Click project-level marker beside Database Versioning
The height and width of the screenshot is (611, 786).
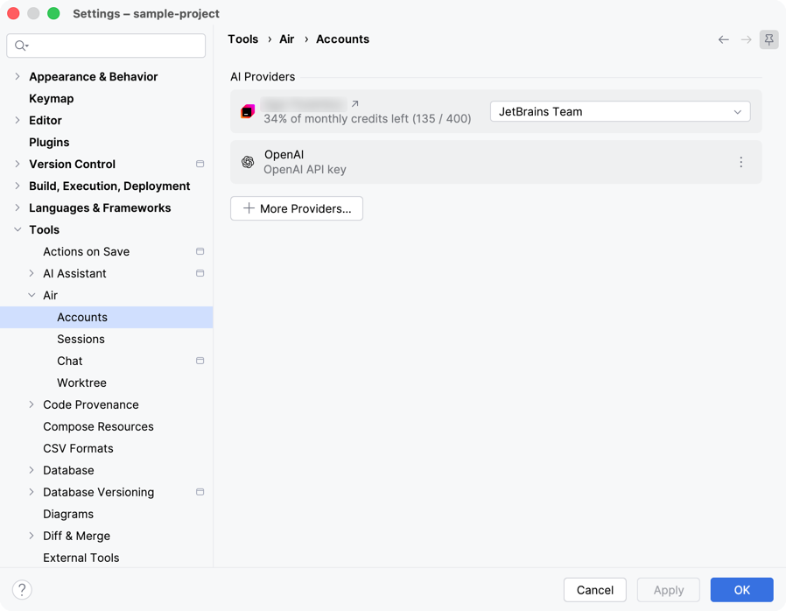pyautogui.click(x=200, y=492)
